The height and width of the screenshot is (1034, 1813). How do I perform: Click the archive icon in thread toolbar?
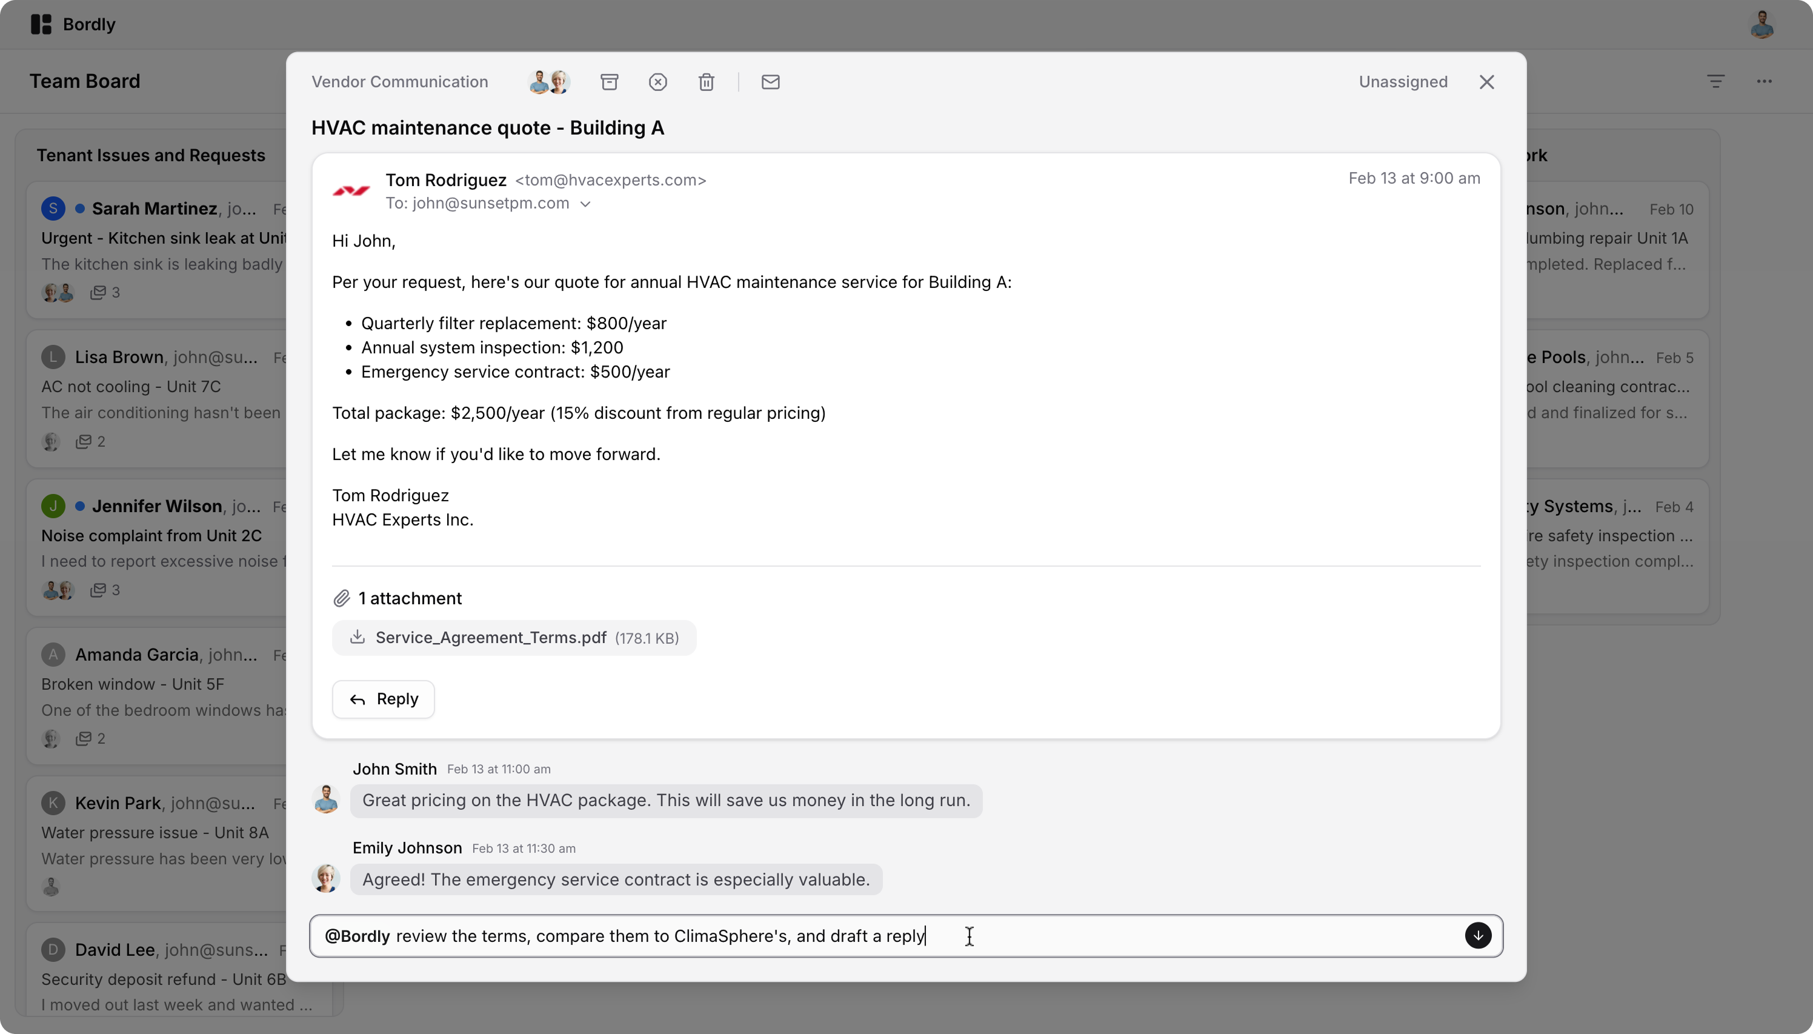[x=609, y=82]
